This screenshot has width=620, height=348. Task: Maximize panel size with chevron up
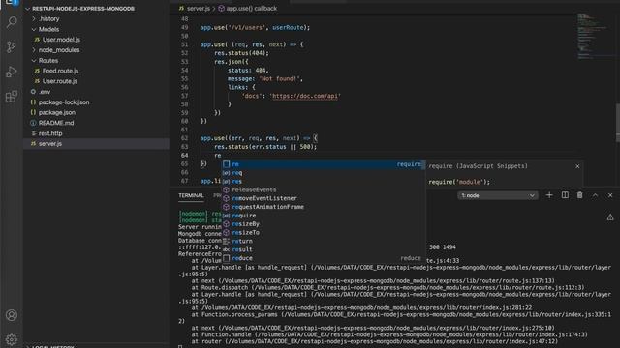[595, 195]
